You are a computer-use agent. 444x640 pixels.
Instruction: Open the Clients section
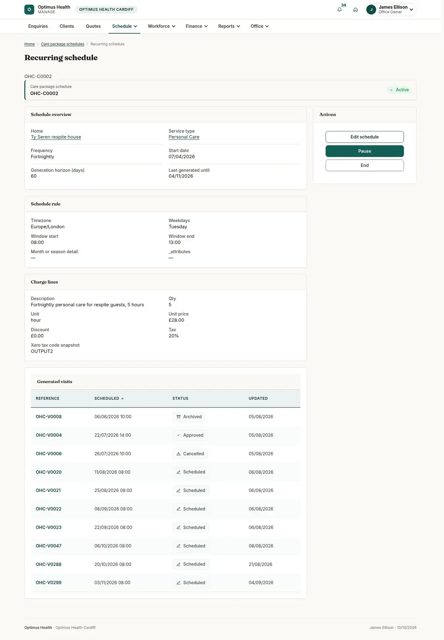tap(67, 26)
